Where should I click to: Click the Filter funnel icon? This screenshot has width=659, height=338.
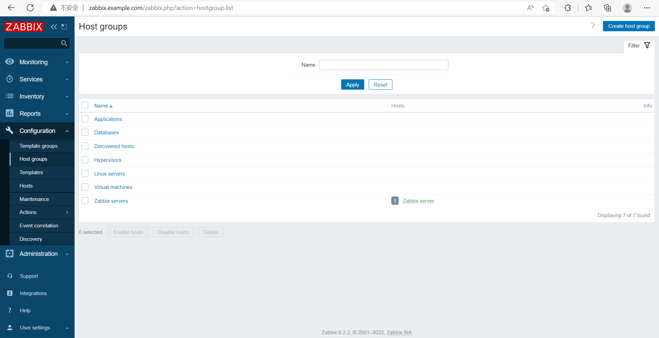647,46
